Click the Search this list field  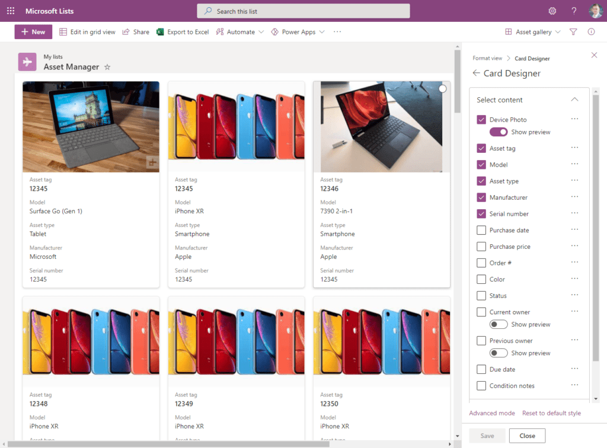(303, 11)
